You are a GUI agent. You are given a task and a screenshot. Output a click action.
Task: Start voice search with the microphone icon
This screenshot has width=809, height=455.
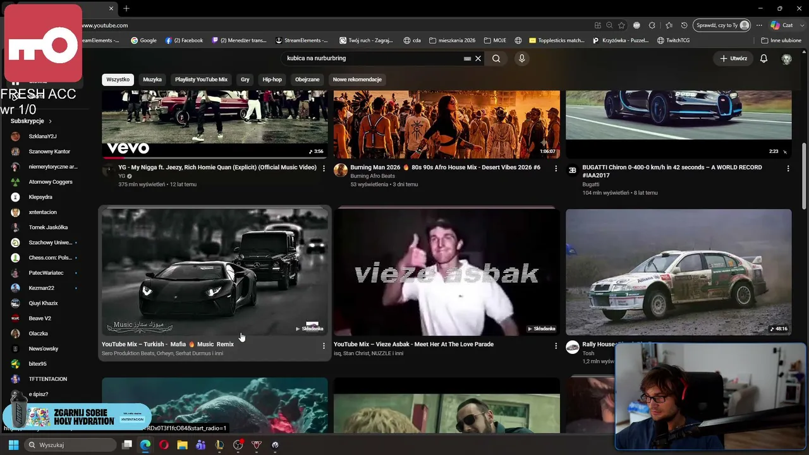tap(521, 58)
